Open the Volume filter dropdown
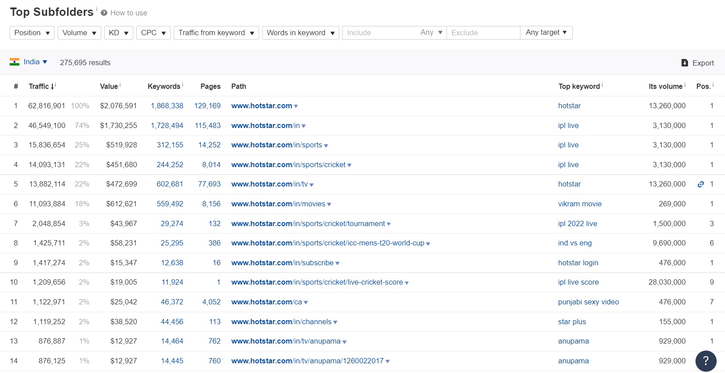The image size is (725, 373). [x=79, y=33]
